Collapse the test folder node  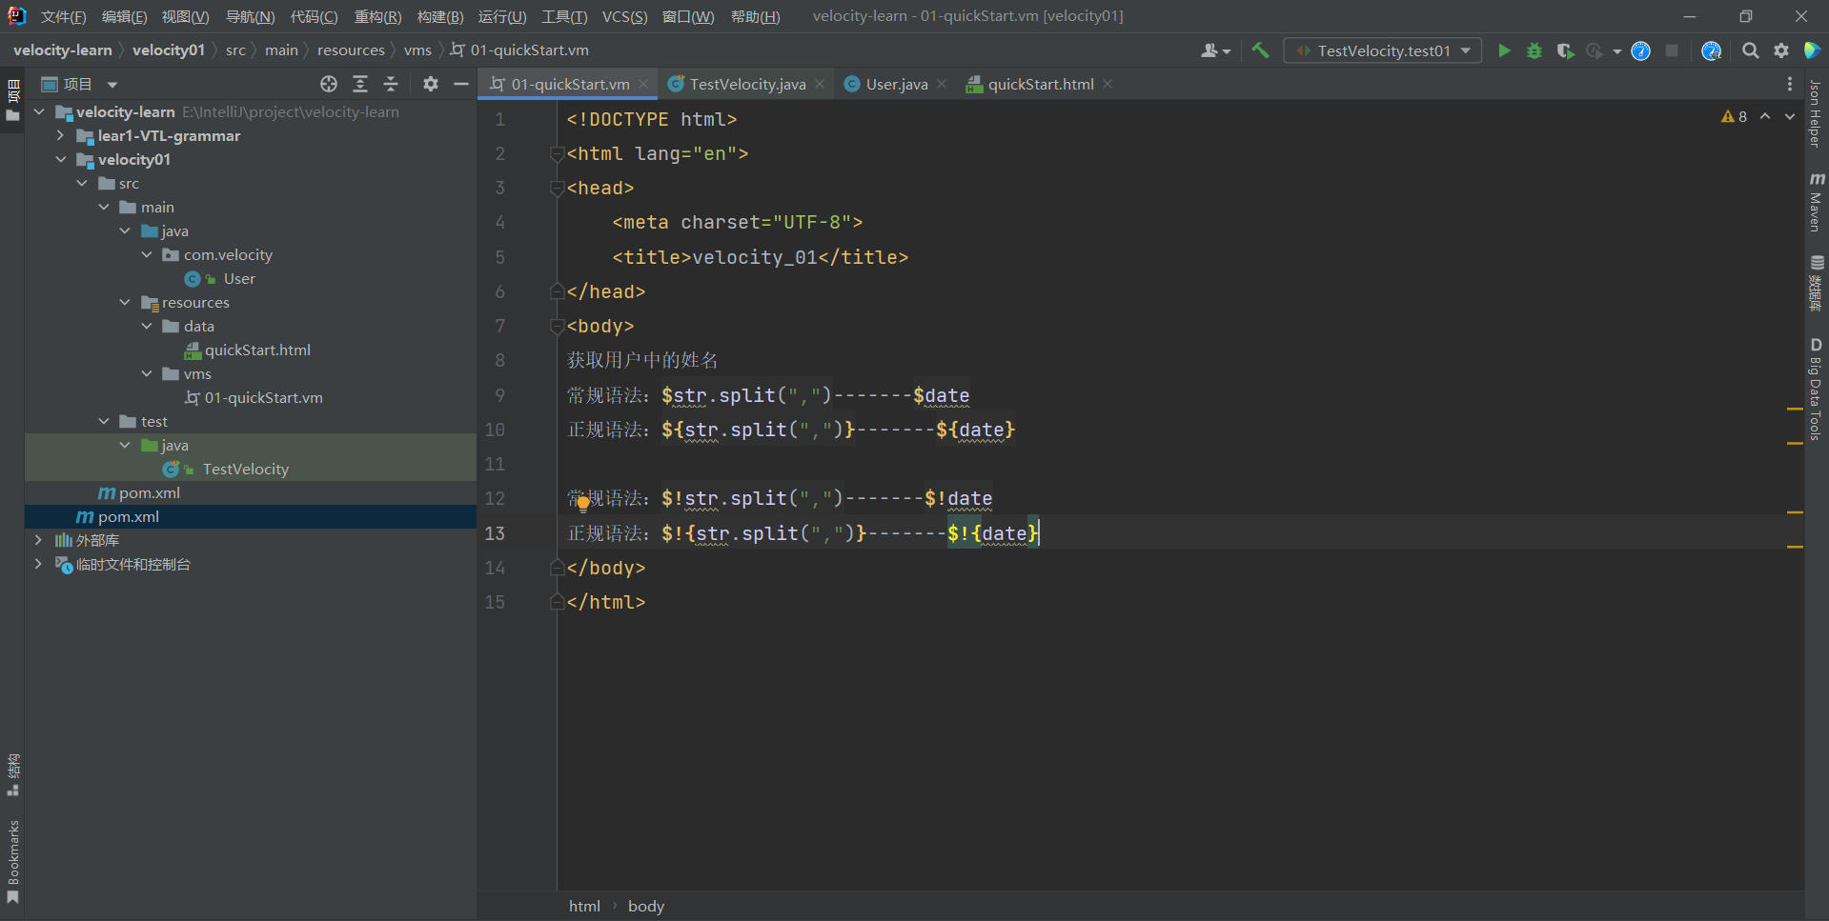click(x=103, y=421)
